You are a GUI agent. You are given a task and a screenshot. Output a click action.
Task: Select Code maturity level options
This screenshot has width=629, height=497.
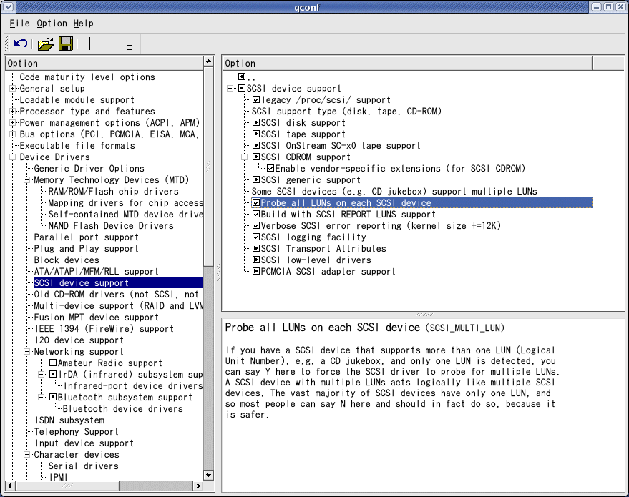point(87,77)
